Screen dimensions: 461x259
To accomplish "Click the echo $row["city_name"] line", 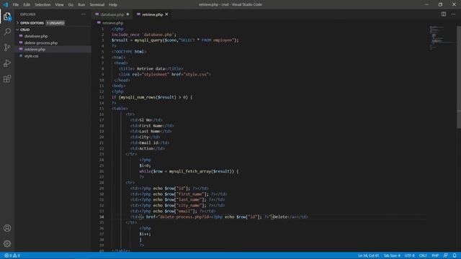I will 178,205.
